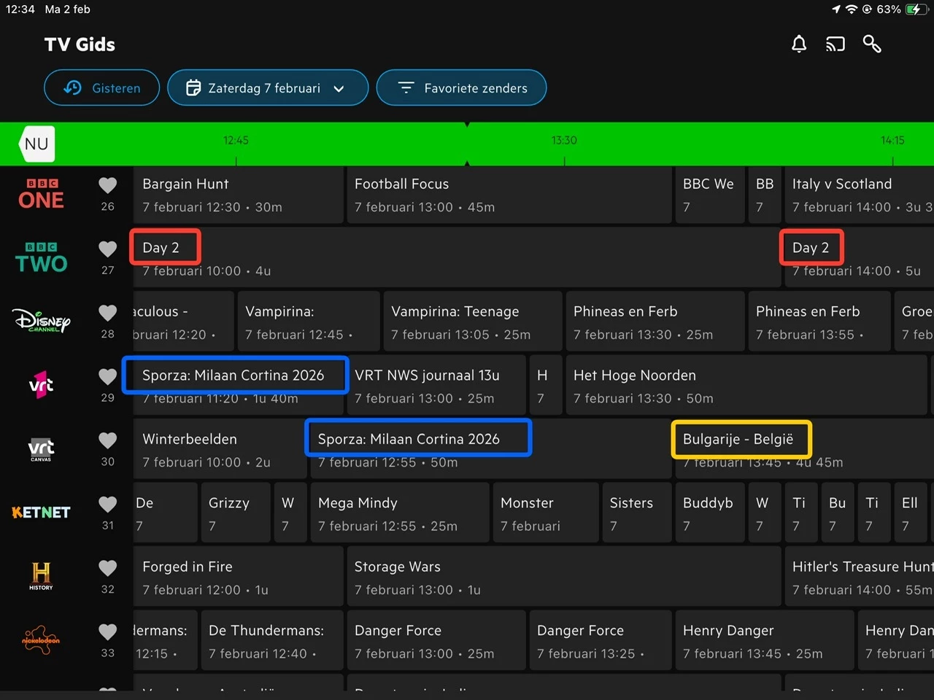Open Sporza: Milaan Cortina 2026 at 11:20
The width and height of the screenshot is (934, 700).
coord(238,386)
